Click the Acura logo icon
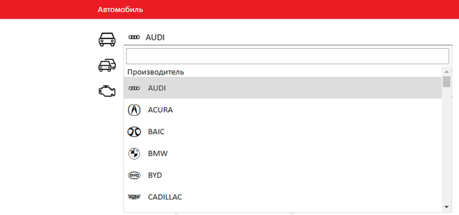Screen dimensions: 459x215 [x=134, y=110]
